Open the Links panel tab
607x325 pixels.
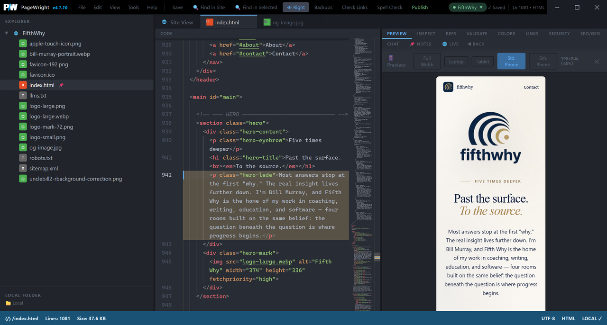[x=532, y=34]
